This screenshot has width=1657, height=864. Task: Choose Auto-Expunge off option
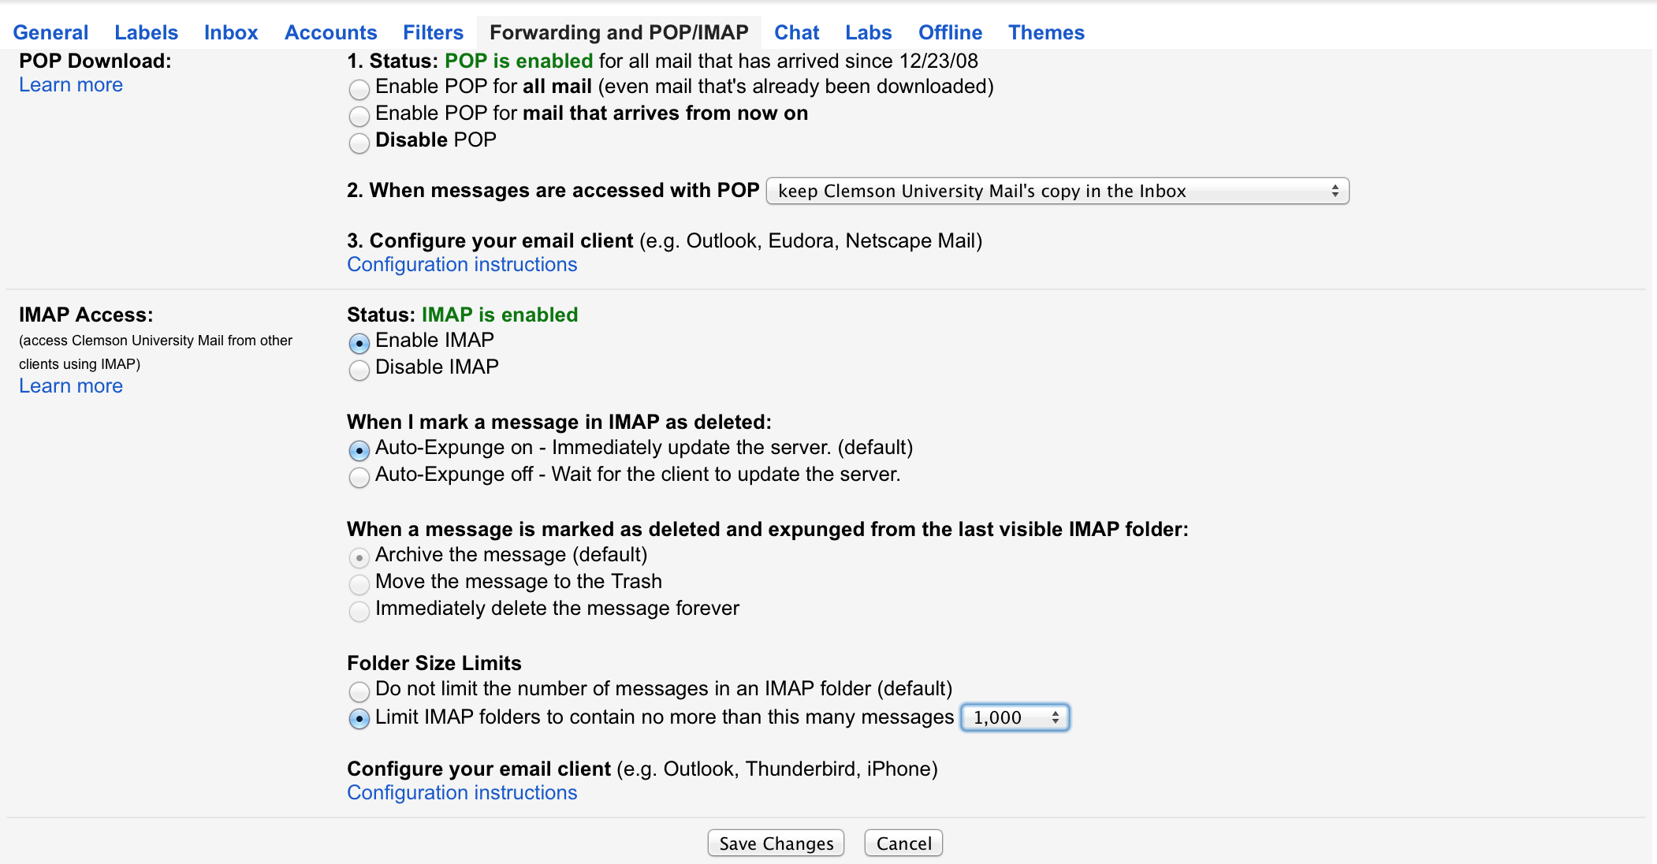(x=359, y=477)
